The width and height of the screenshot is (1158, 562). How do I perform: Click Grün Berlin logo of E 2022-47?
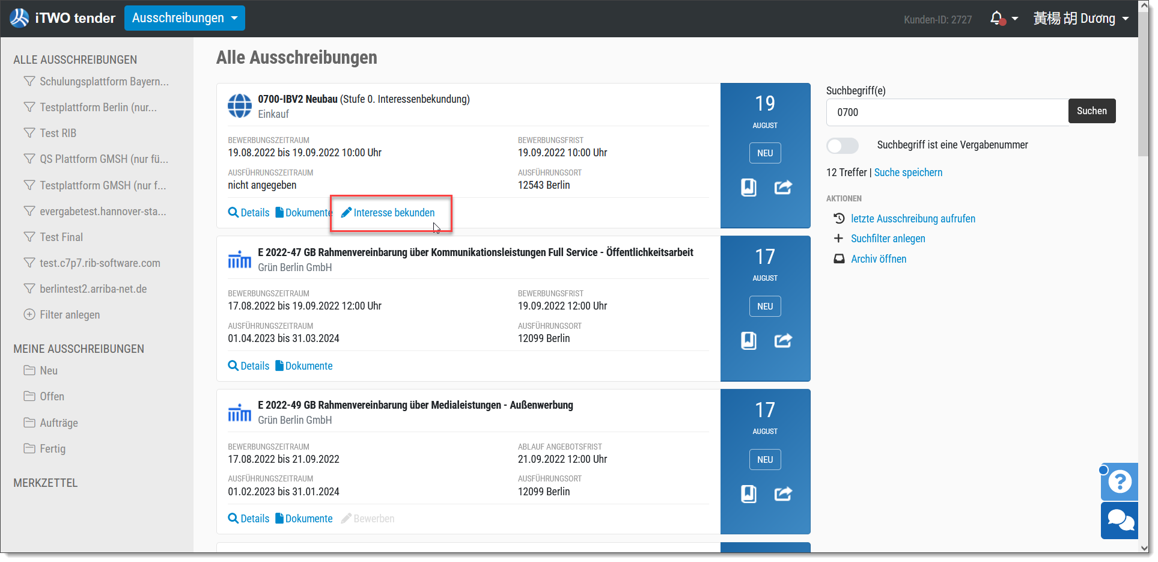240,260
